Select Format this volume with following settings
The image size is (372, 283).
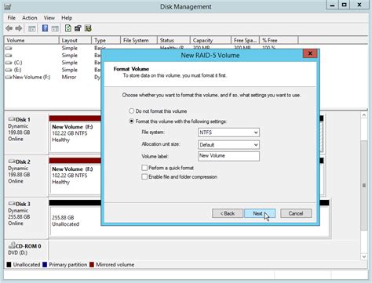point(131,122)
